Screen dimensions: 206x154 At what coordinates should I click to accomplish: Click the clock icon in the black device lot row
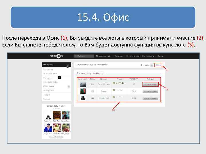(x=114, y=97)
